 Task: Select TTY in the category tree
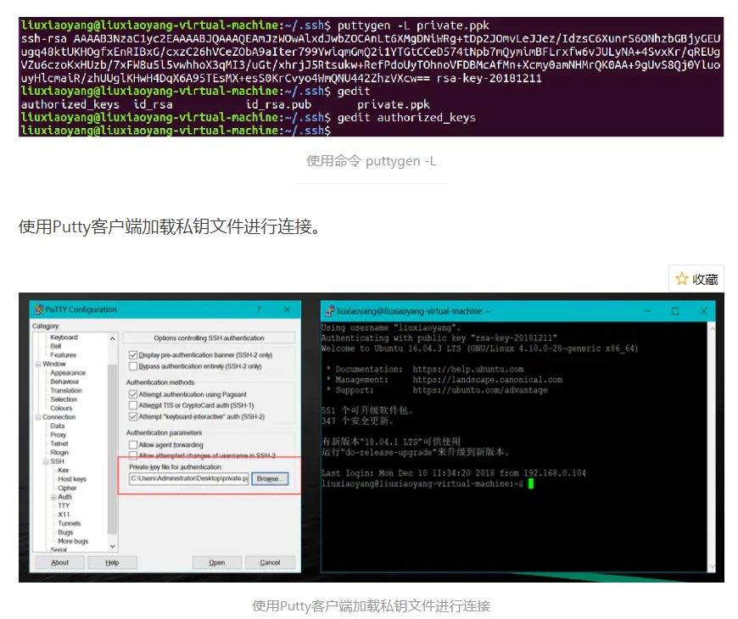point(64,505)
